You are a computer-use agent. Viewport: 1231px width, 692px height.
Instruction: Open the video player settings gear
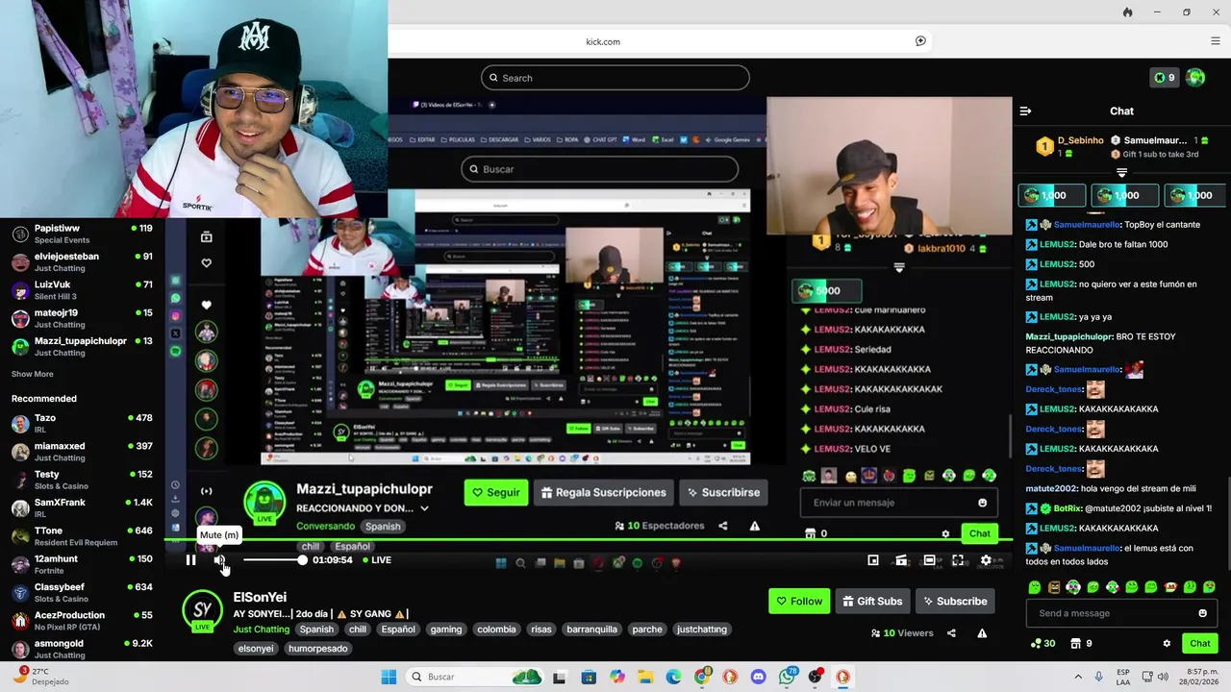click(986, 560)
